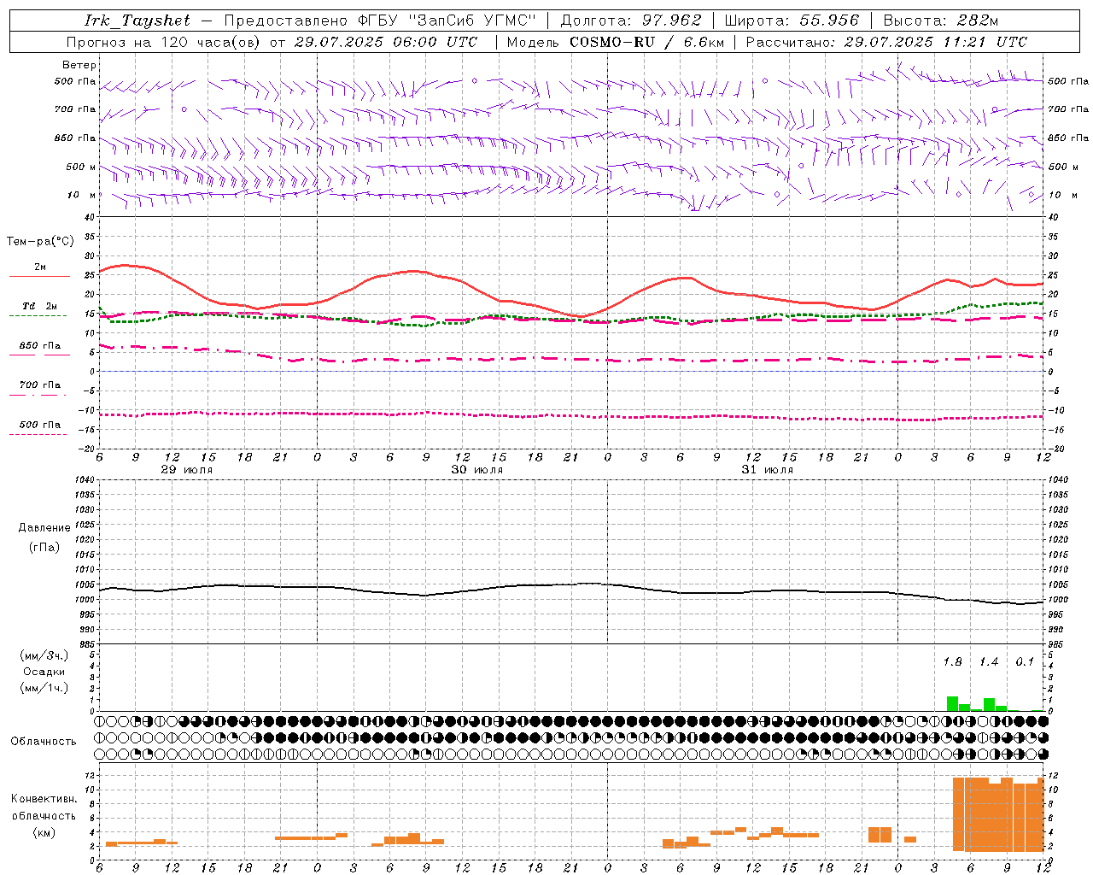Image resolution: width=1093 pixels, height=875 pixels.
Task: Click the tallest green precipitation bar below 1.8
Action: point(952,703)
